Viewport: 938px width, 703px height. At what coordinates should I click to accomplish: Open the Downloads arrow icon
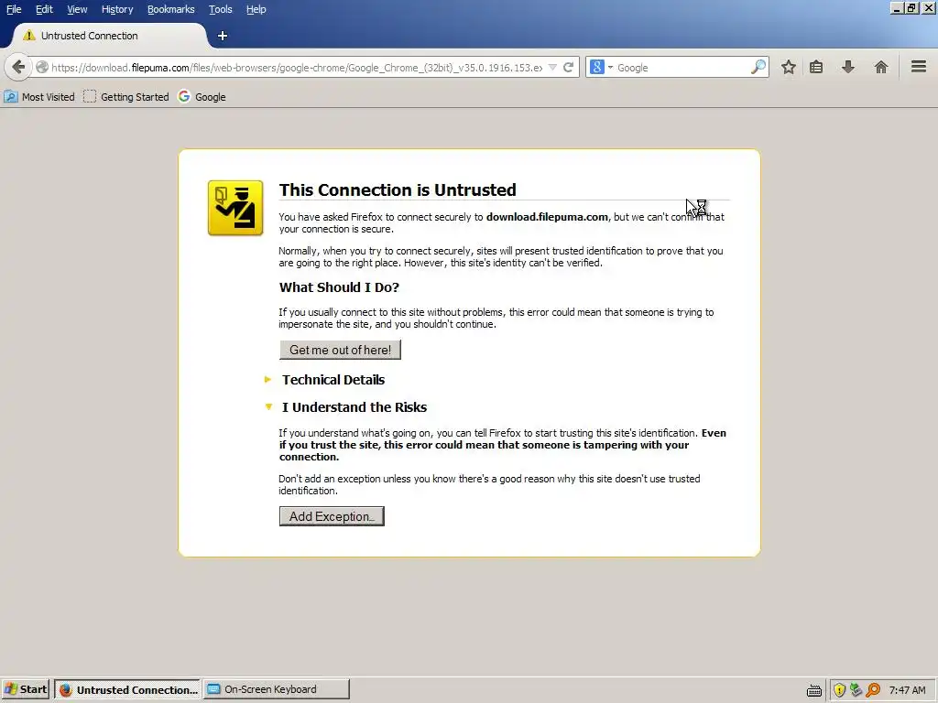(x=847, y=67)
